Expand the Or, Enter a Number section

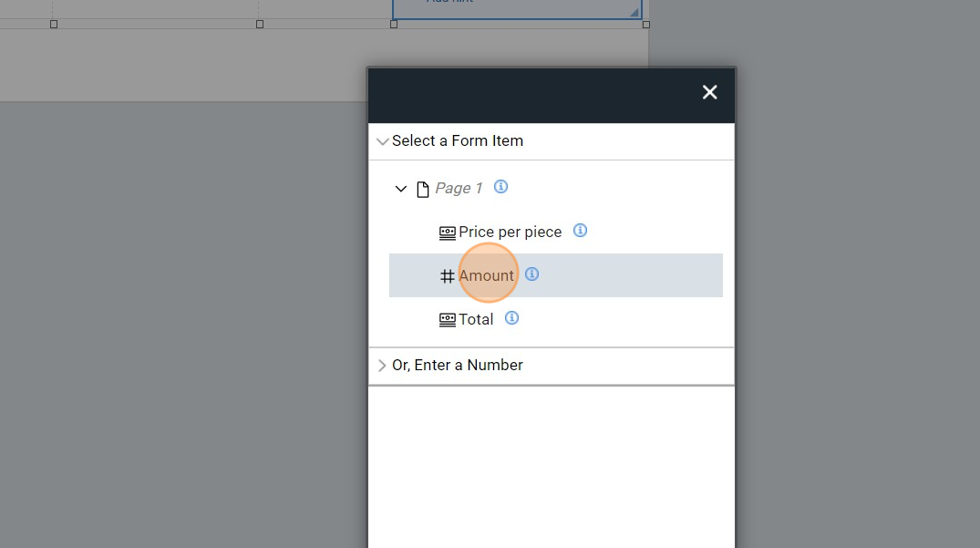coord(382,366)
